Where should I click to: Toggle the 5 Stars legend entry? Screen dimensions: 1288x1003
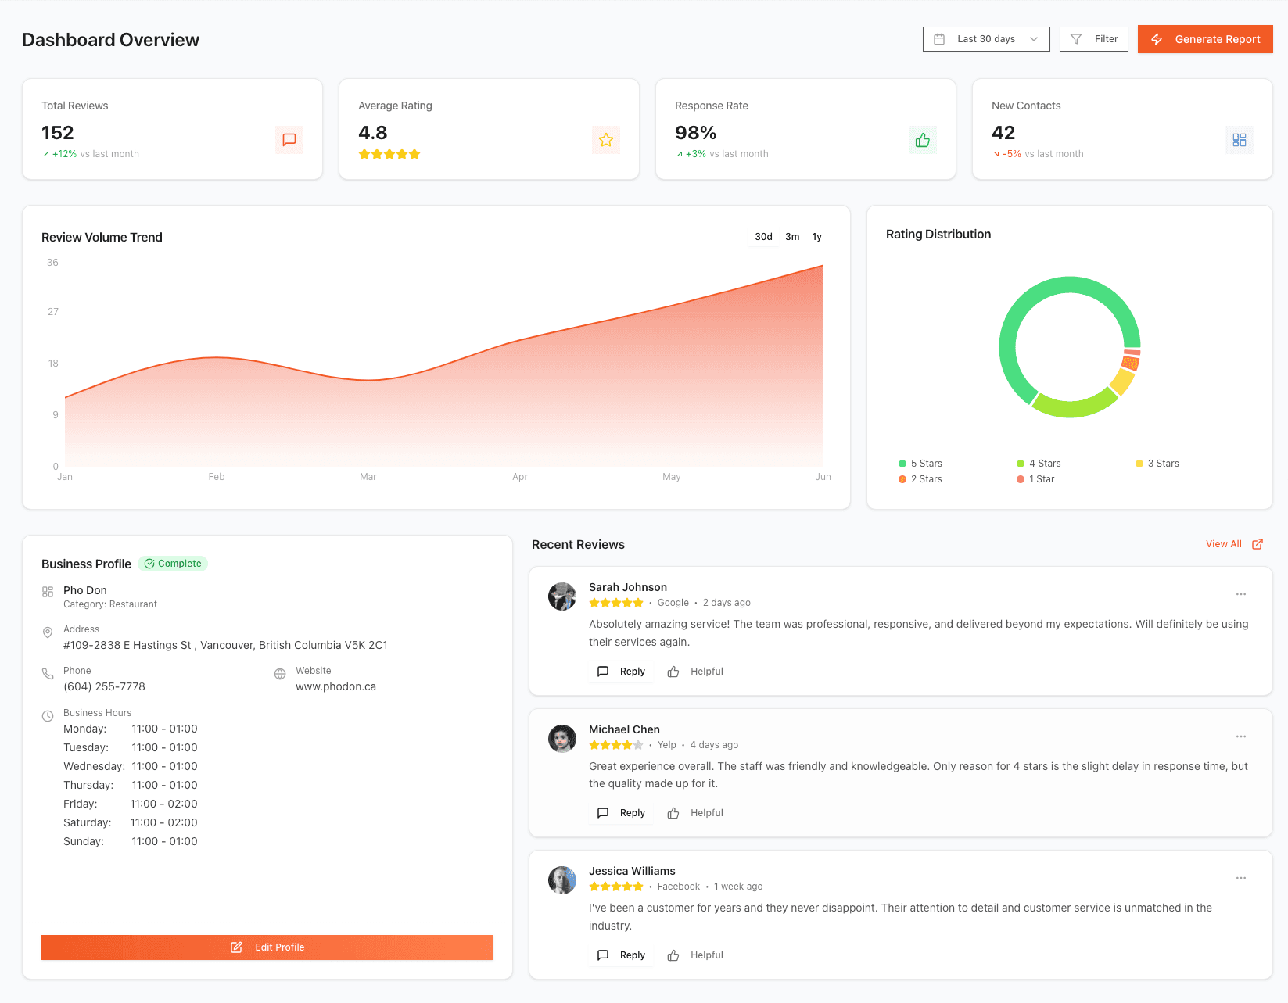tap(920, 464)
